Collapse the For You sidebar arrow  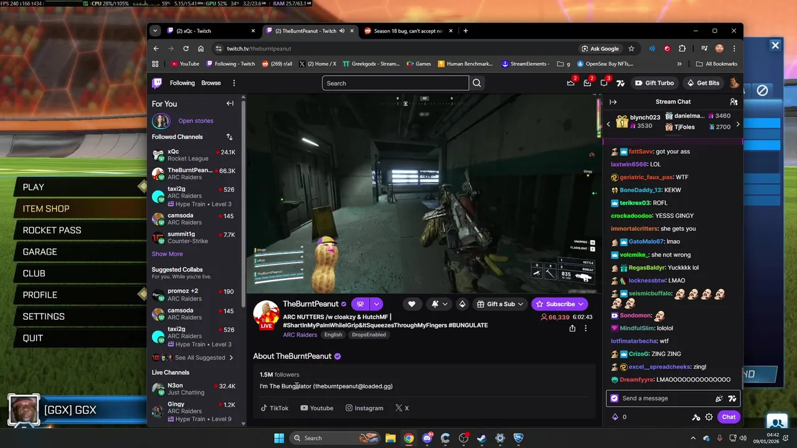(230, 104)
